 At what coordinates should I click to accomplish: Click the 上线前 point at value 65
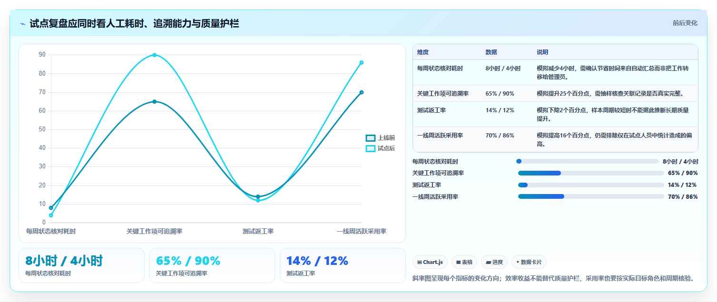coord(155,102)
